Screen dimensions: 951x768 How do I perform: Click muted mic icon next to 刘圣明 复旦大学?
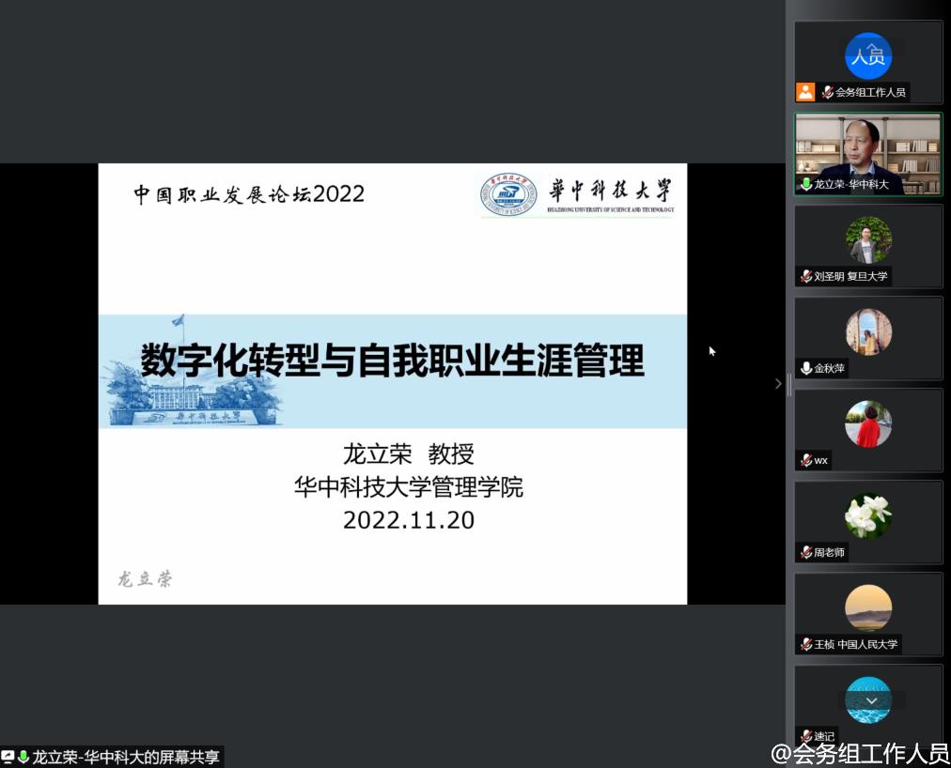click(x=806, y=276)
